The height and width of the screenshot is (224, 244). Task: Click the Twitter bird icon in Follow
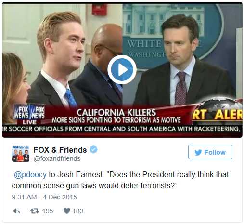(x=198, y=152)
